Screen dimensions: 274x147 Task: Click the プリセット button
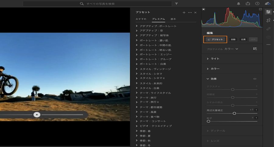(215, 39)
